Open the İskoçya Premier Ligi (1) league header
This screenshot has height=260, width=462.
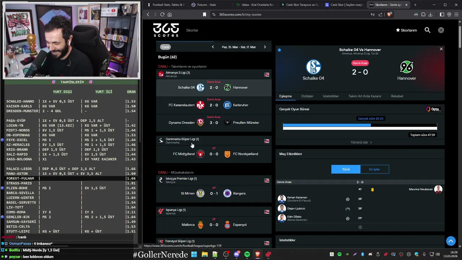[x=214, y=180]
